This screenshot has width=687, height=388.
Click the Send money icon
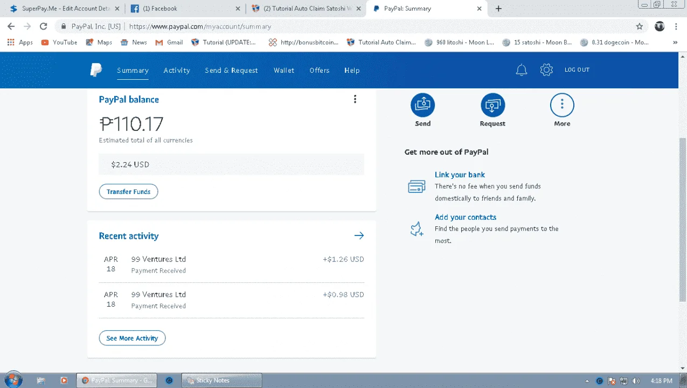coord(423,105)
